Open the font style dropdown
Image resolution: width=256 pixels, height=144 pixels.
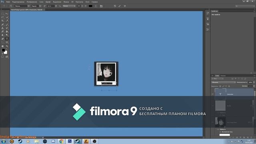[x=40, y=6]
